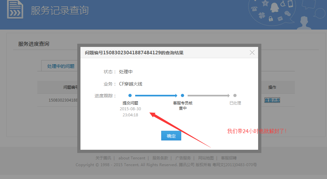The width and height of the screenshot is (327, 179).
Task: Click the WeChat chat icon in header
Action: [288, 13]
